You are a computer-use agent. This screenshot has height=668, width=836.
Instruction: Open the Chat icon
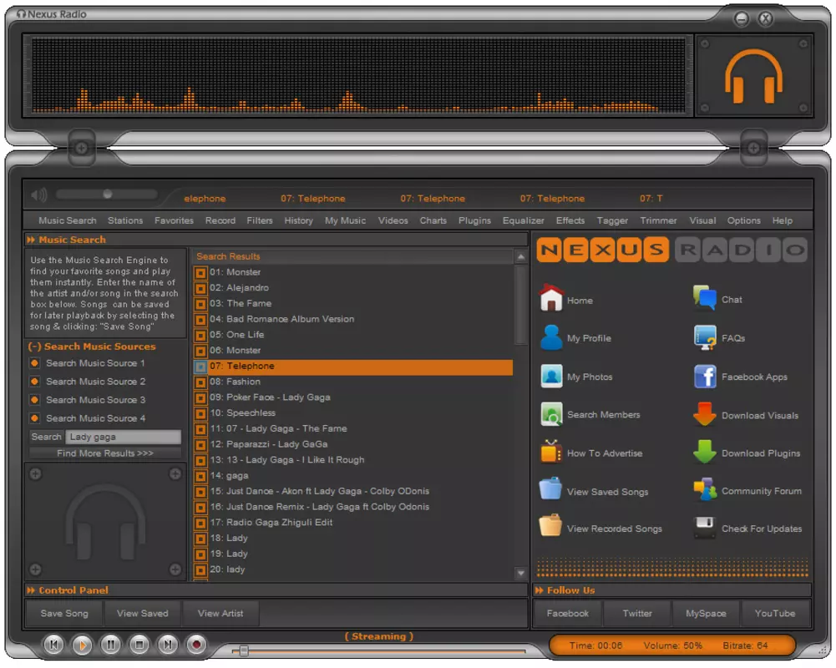tap(704, 297)
